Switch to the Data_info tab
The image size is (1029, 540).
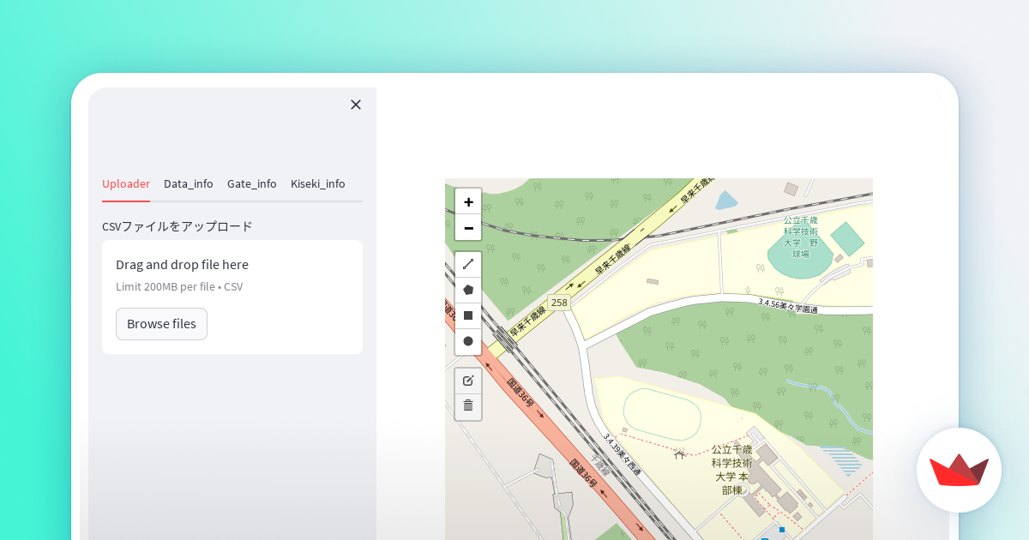(189, 183)
